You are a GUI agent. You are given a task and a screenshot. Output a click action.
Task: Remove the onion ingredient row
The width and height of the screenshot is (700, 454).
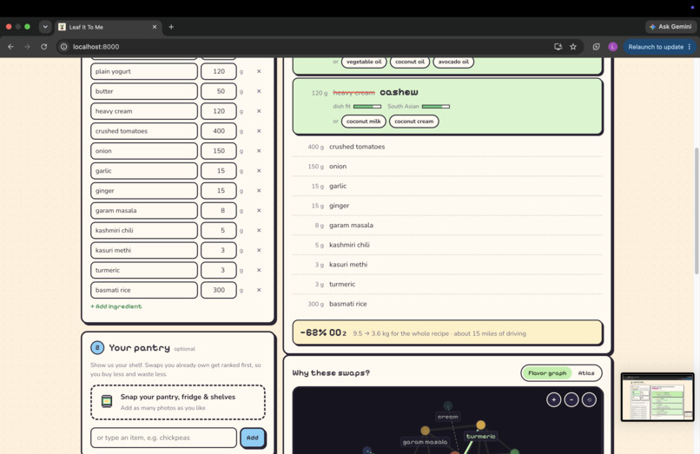[x=259, y=151]
